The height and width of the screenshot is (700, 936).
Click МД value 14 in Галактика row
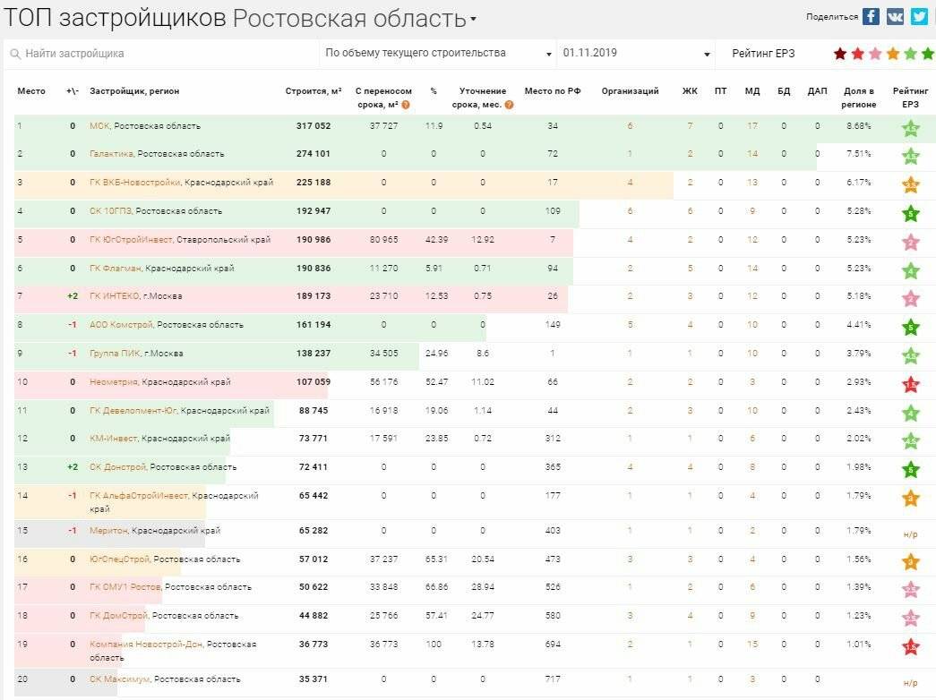(752, 153)
